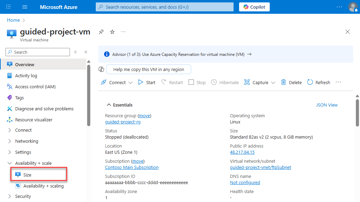Open Contoso Main Subscription link

[x=132, y=168]
